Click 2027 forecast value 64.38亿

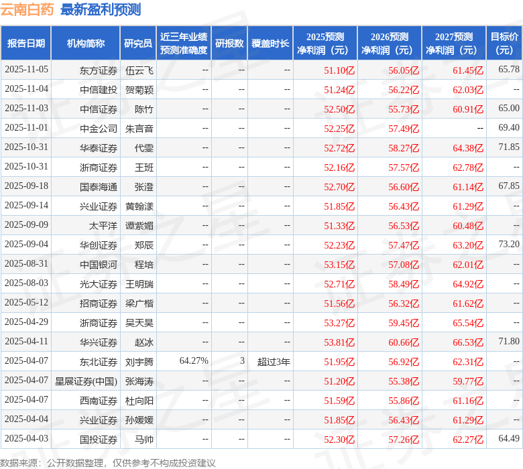[468, 148]
